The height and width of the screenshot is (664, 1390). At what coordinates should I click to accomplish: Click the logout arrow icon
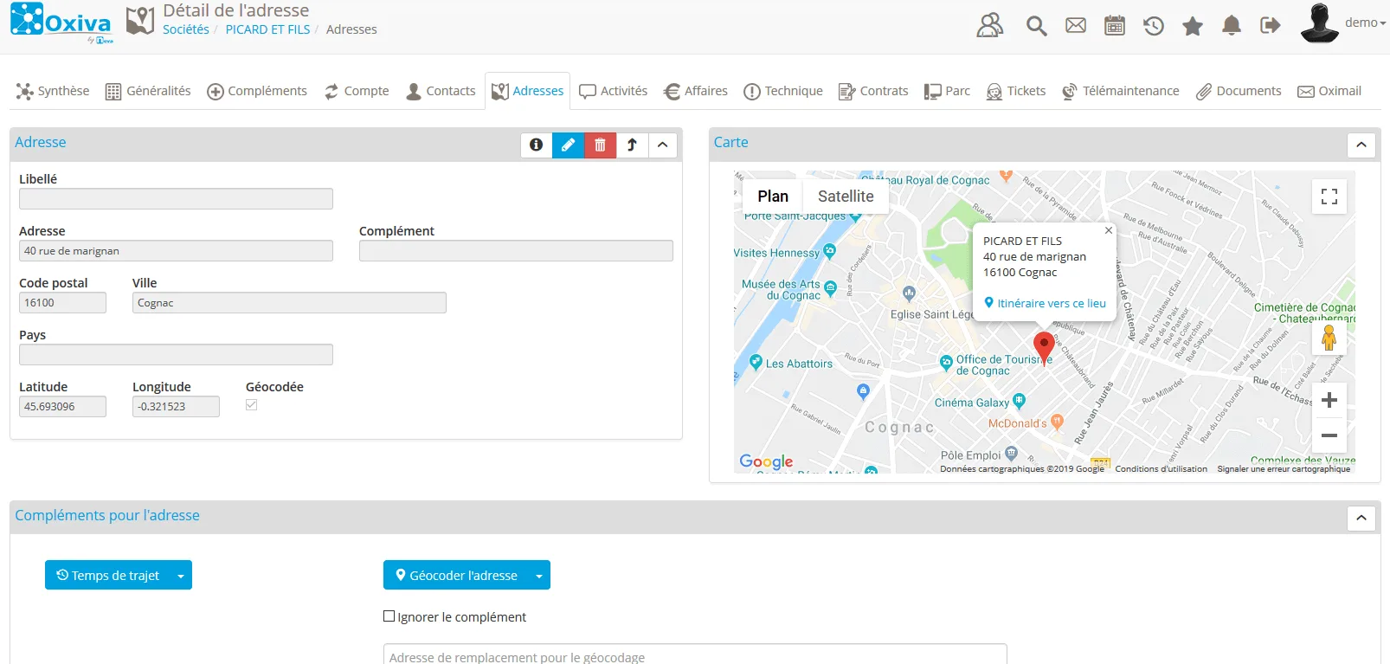pos(1270,25)
